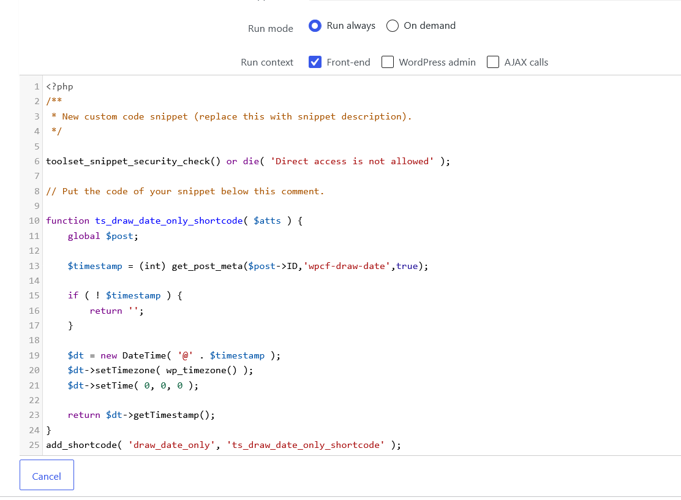
Task: Click the "return '';" line
Action: point(116,311)
